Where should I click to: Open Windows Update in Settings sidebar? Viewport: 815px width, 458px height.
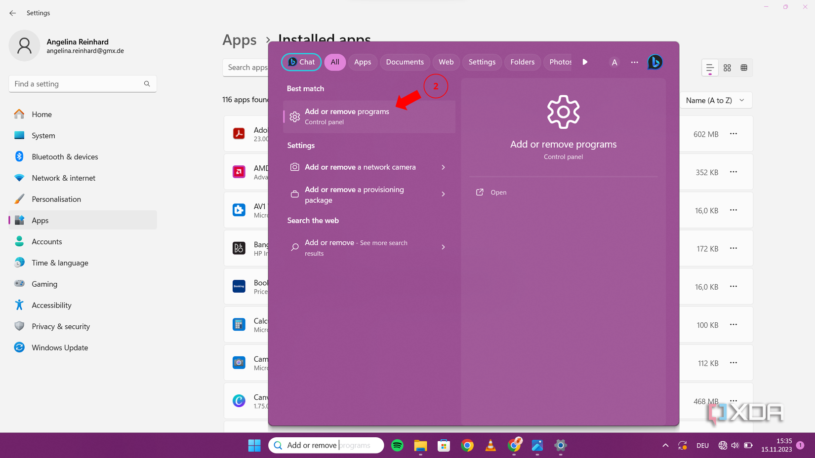tap(82, 347)
